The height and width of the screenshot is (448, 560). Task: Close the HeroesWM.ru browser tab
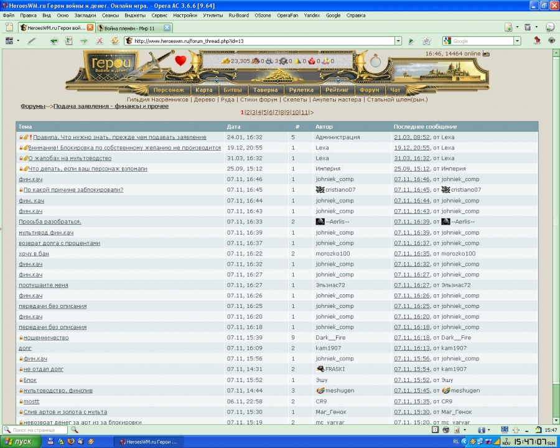coord(90,27)
